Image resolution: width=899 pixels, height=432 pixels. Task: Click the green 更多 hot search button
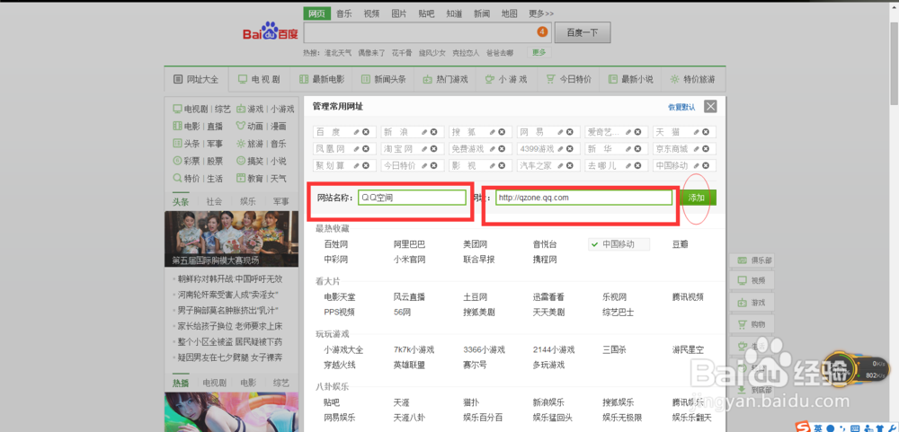tap(539, 52)
